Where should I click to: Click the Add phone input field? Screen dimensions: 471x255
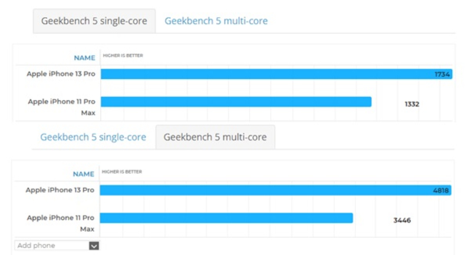click(51, 246)
